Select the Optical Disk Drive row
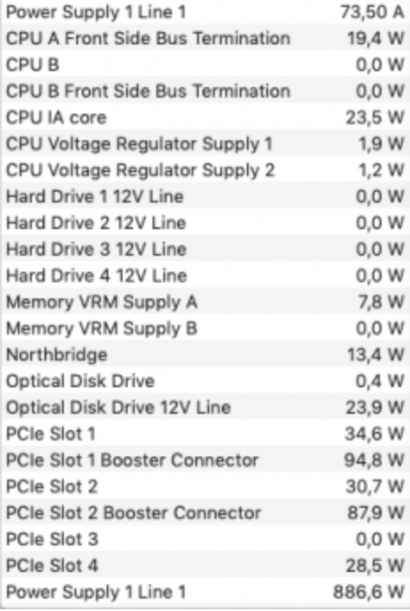The width and height of the screenshot is (410, 611). coord(205,381)
